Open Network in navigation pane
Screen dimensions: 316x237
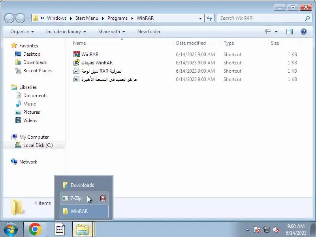coord(28,162)
